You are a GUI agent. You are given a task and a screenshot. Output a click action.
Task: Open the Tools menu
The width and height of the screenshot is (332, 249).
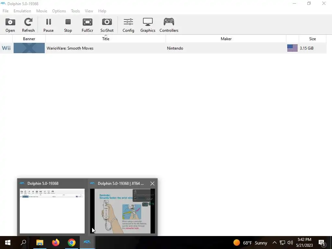click(75, 11)
